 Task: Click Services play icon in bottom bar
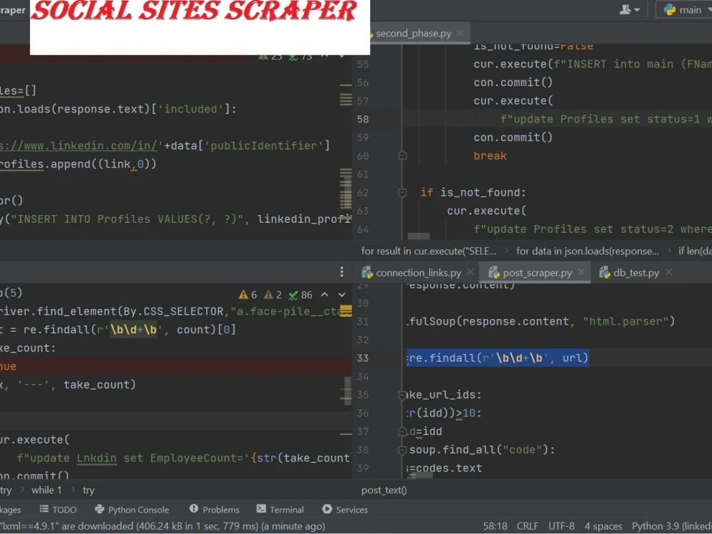[327, 509]
